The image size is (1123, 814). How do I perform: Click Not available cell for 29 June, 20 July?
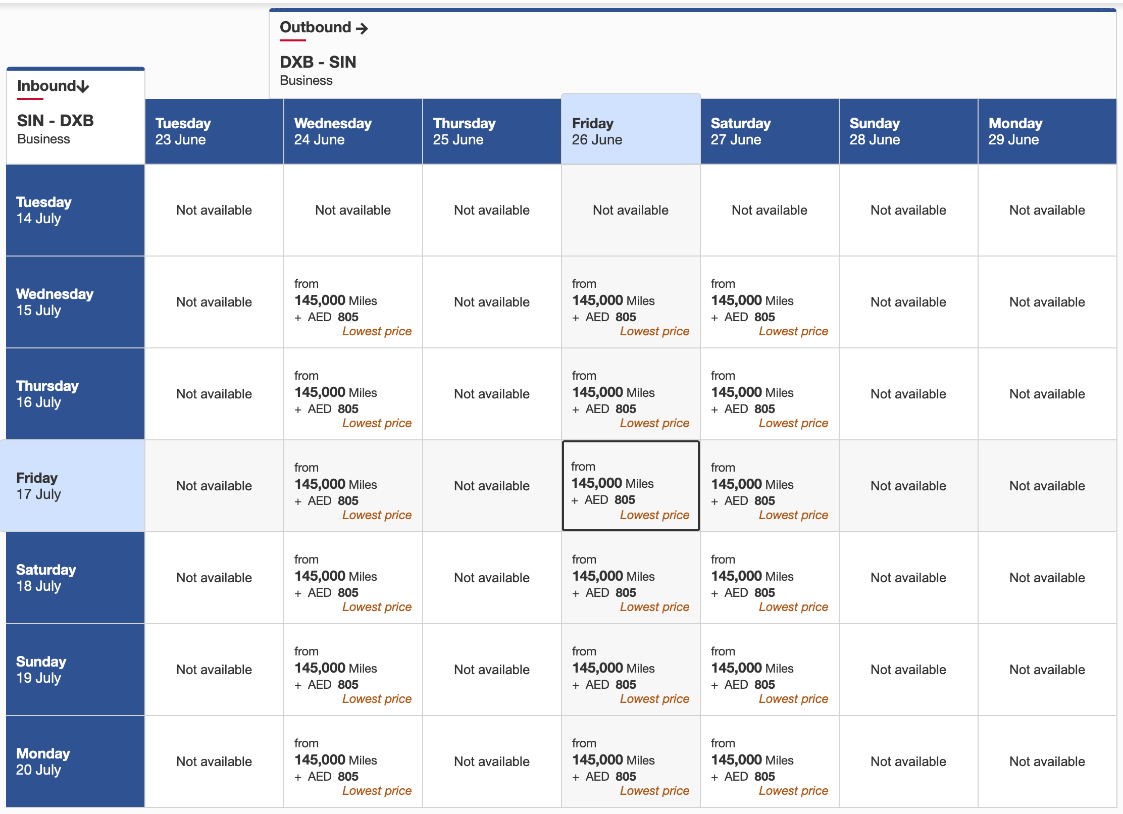pos(1047,761)
